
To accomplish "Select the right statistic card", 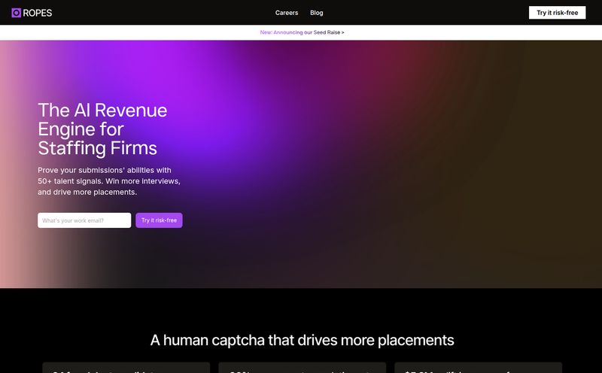I will click(x=478, y=368).
